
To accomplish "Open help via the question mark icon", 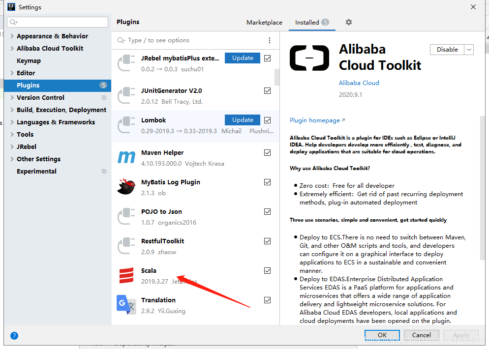I will tap(14, 336).
